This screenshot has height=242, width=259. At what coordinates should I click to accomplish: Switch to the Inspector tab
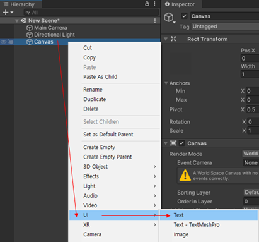(x=181, y=4)
